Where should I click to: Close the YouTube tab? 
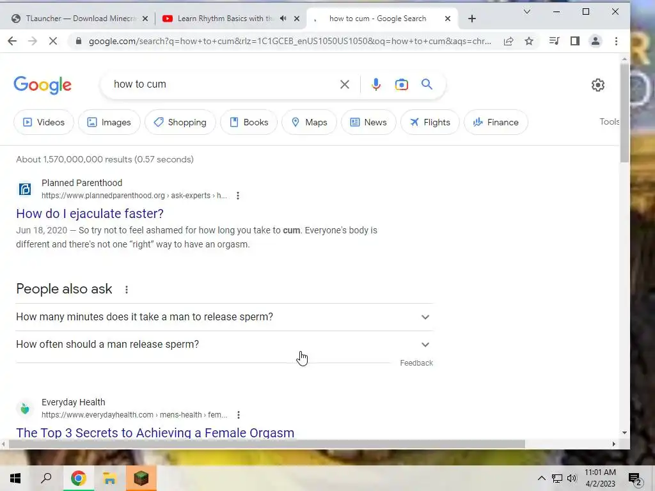click(x=297, y=19)
